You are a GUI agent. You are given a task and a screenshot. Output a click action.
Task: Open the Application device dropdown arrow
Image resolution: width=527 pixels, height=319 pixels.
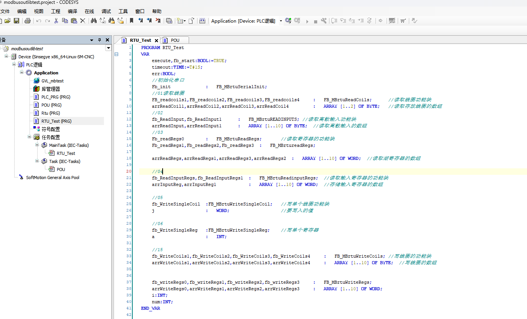coord(281,21)
